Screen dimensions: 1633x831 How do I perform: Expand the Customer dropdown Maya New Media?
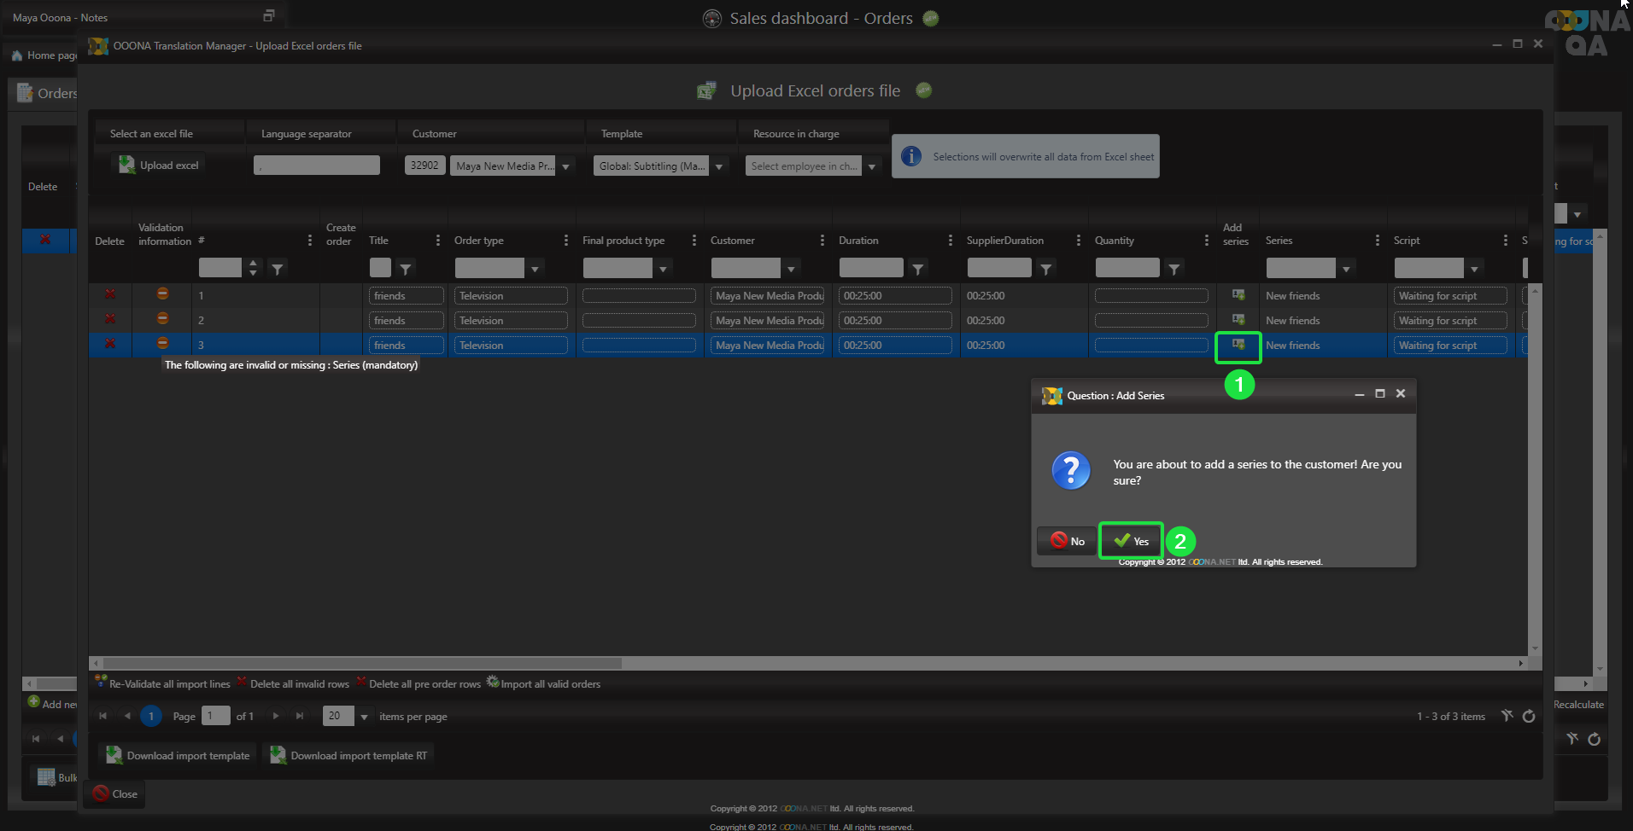(x=565, y=166)
